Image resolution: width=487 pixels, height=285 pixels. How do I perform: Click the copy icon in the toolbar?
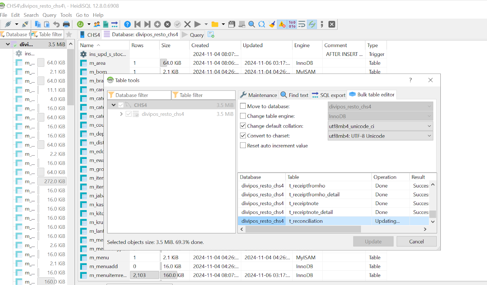pyautogui.click(x=38, y=24)
